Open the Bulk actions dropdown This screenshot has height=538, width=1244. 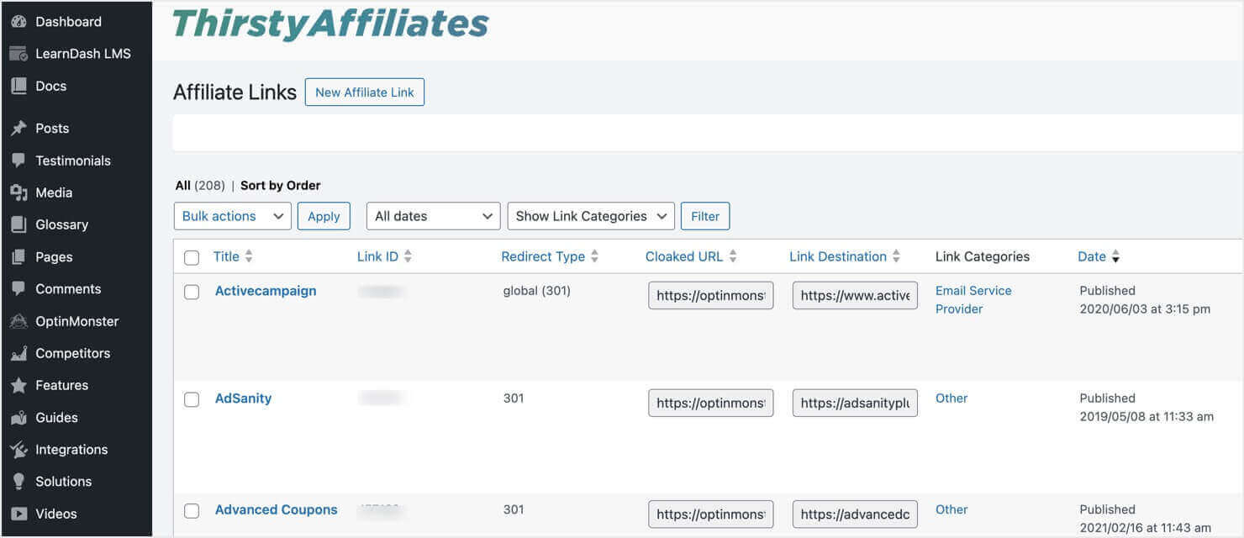coord(232,215)
